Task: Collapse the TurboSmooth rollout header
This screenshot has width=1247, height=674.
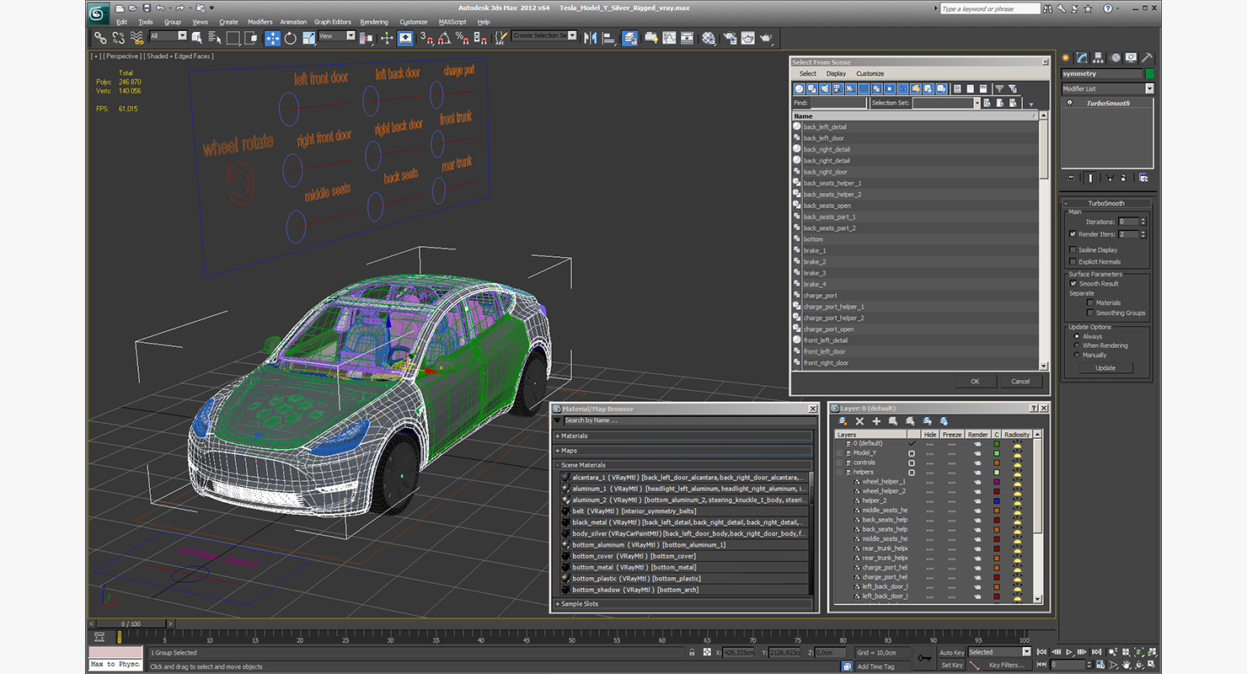Action: [1106, 203]
